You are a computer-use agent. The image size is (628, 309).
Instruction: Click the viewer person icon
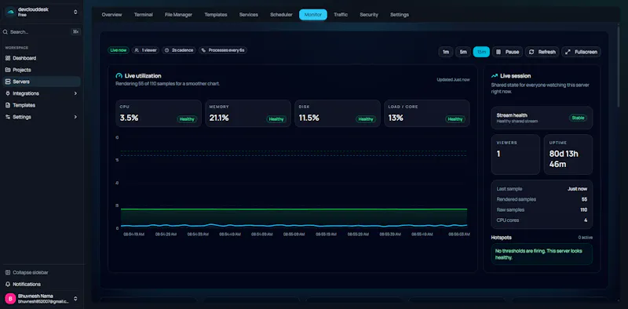coord(137,50)
